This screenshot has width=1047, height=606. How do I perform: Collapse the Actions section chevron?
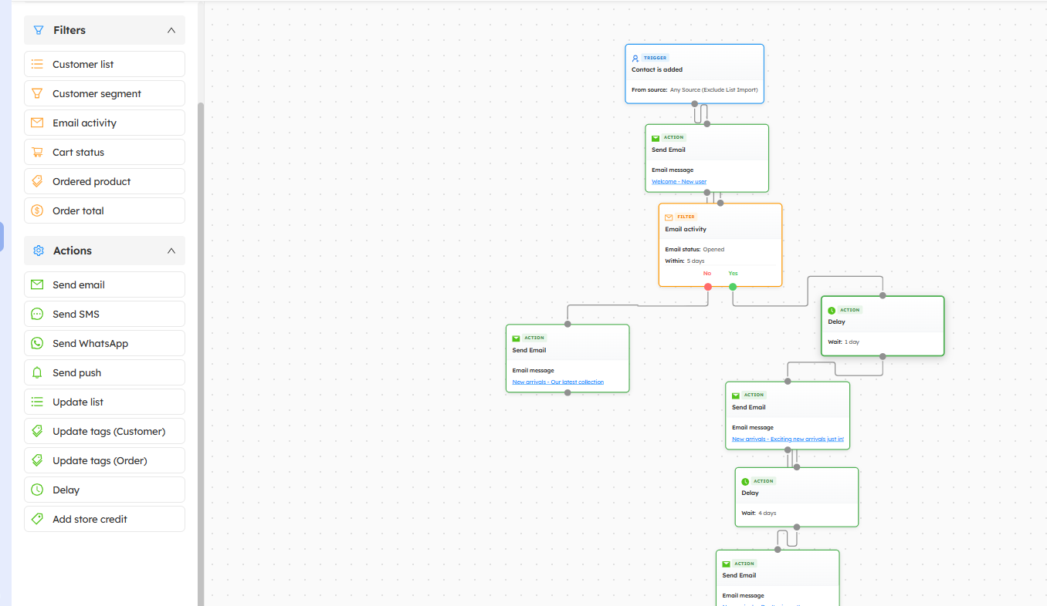click(x=171, y=251)
